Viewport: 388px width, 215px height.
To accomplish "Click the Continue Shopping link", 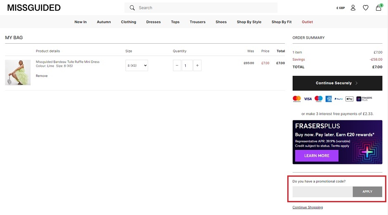I will coord(308,207).
